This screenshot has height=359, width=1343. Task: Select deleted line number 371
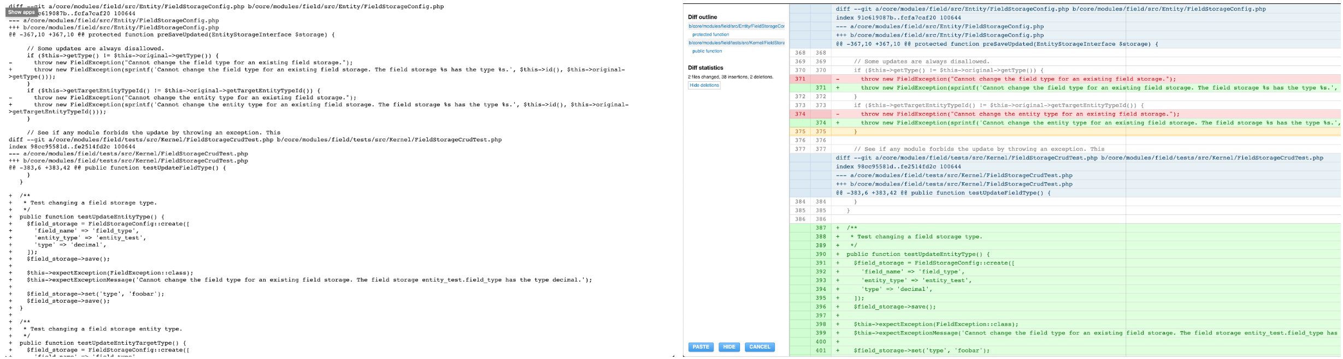tap(800, 79)
